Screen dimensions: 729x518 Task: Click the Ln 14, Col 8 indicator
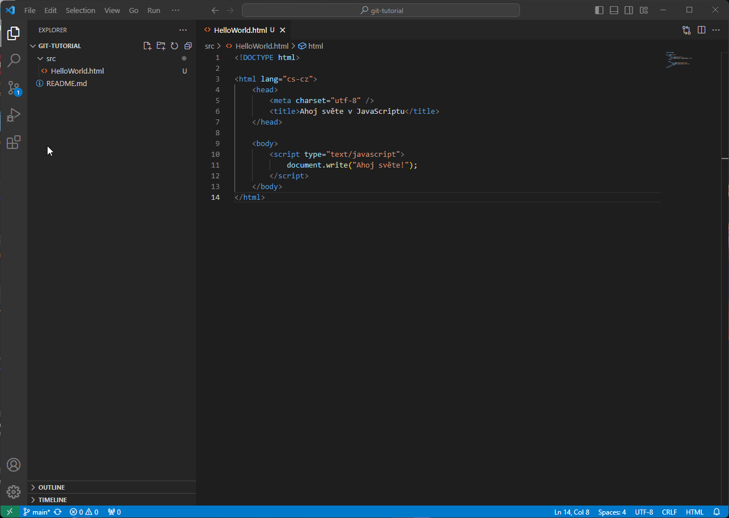(572, 512)
